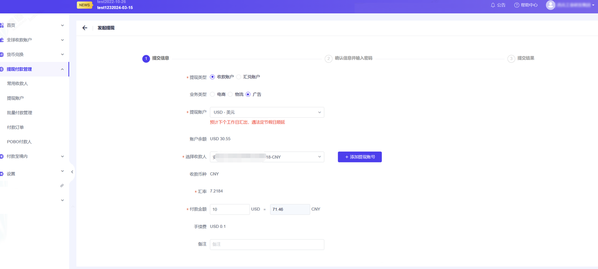Select the 电商 business type radio
Screen dimensions: 598x269
coord(213,94)
